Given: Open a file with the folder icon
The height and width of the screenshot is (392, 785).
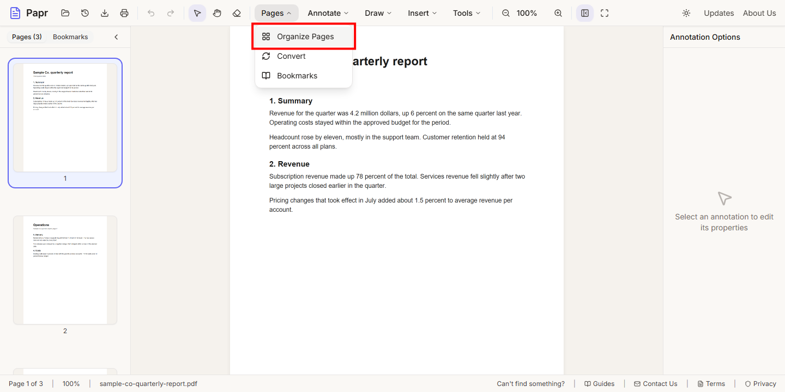Looking at the screenshot, I should click(x=65, y=13).
